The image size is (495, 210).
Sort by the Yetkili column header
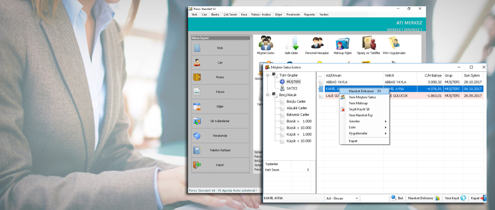pyautogui.click(x=400, y=76)
